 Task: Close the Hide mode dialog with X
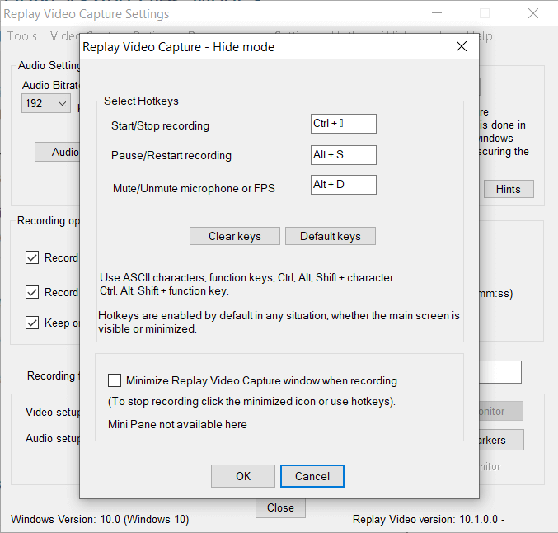pos(462,46)
